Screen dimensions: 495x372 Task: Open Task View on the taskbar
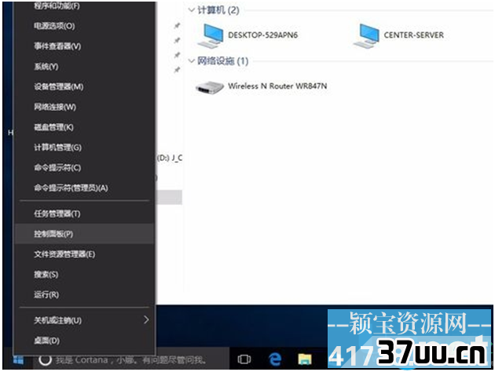coord(244,359)
